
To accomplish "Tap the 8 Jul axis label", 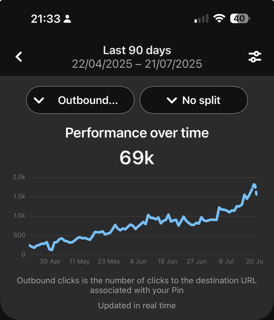I will click(226, 261).
